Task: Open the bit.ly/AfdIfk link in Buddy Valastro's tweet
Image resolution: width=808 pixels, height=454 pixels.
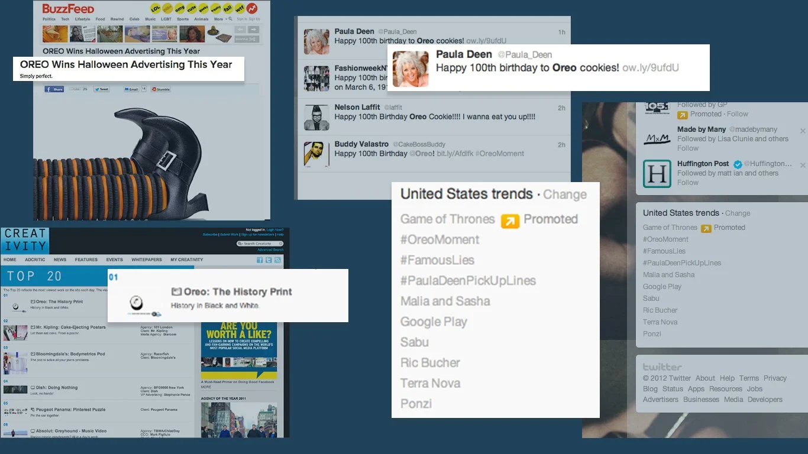Action: pyautogui.click(x=454, y=154)
